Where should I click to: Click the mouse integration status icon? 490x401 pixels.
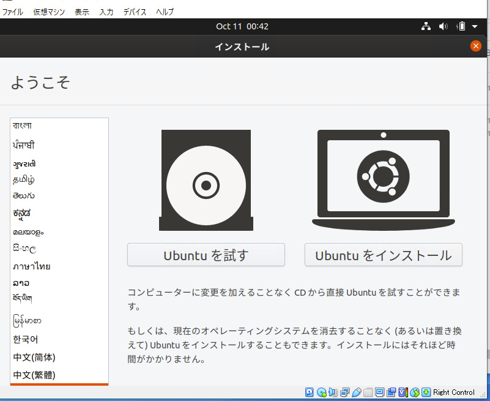[415, 392]
